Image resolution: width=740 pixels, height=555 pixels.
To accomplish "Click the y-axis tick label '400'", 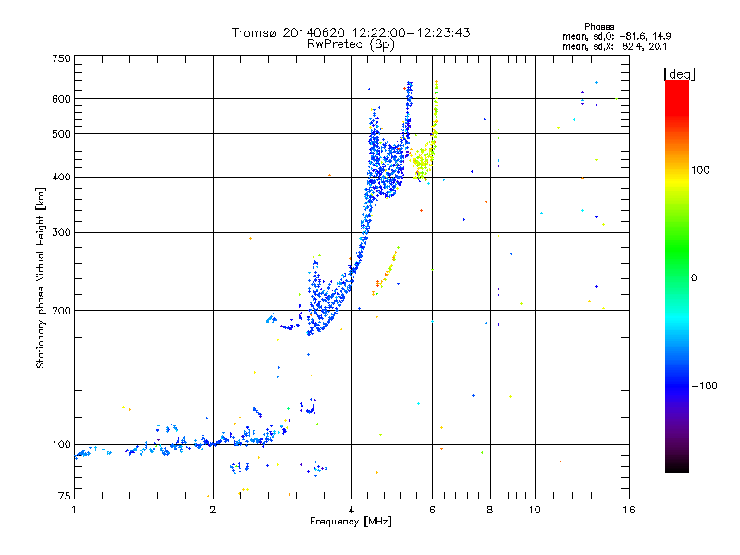I will point(62,178).
